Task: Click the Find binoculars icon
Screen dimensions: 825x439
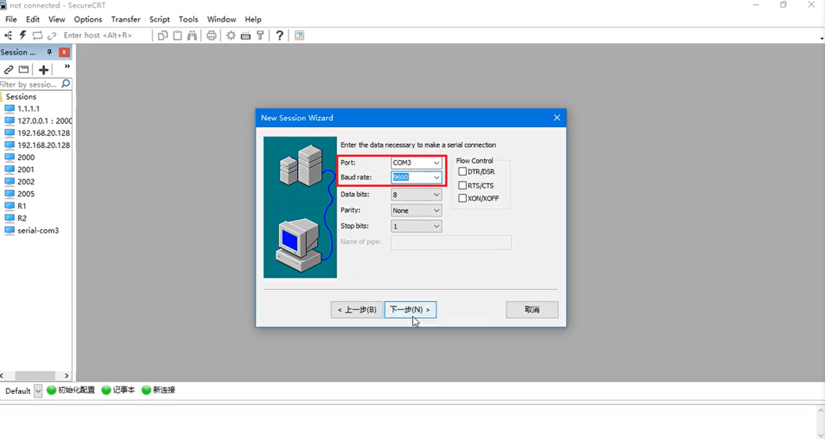Action: click(x=192, y=35)
